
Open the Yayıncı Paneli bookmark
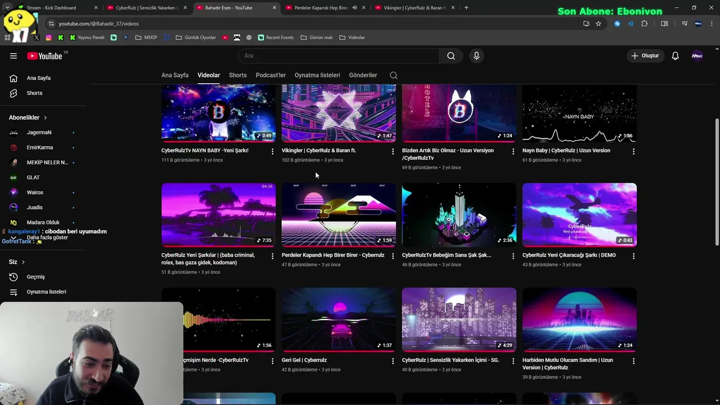click(x=87, y=38)
